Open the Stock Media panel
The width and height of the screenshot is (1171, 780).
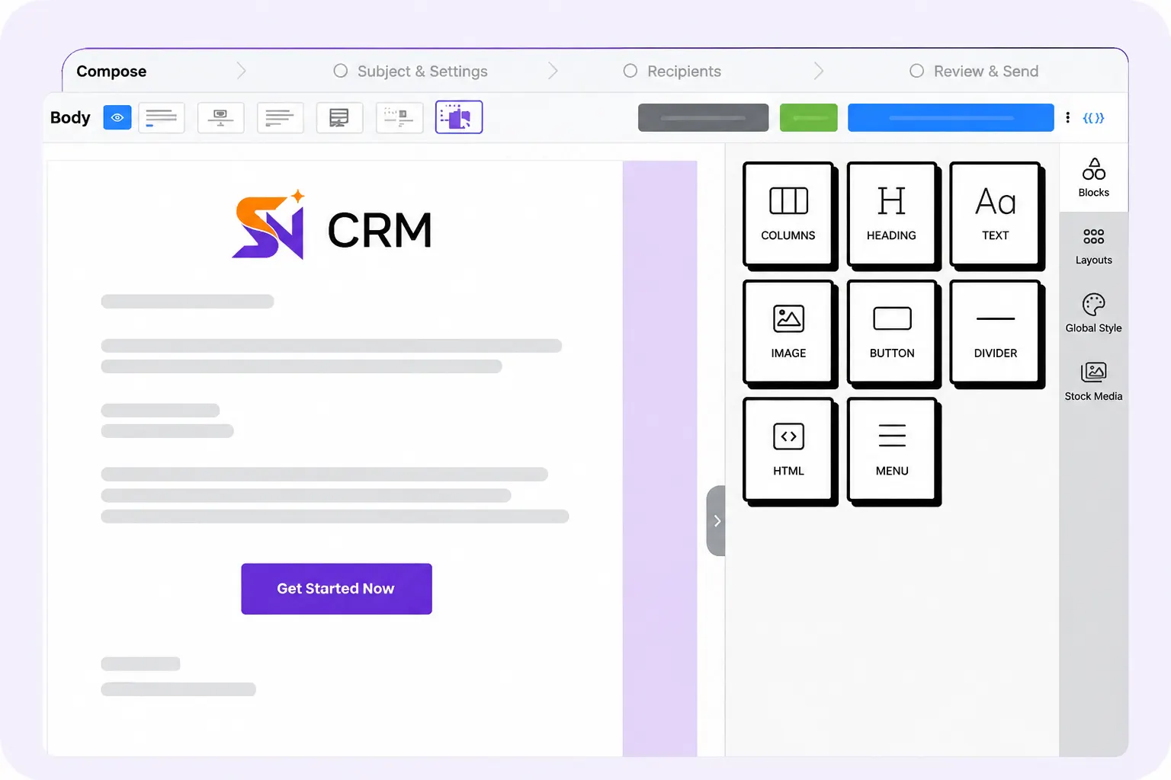tap(1093, 382)
